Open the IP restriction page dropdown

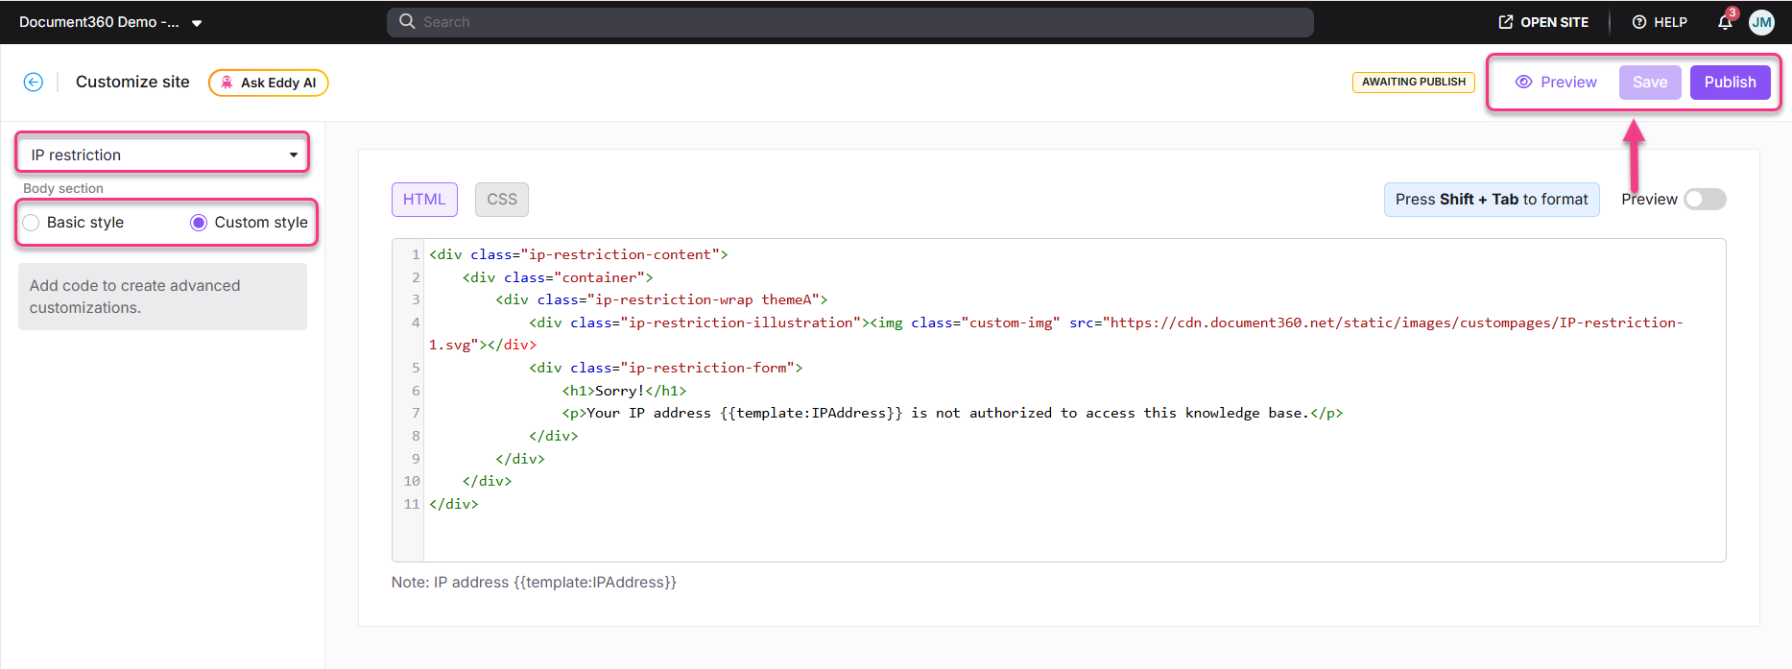pyautogui.click(x=162, y=155)
